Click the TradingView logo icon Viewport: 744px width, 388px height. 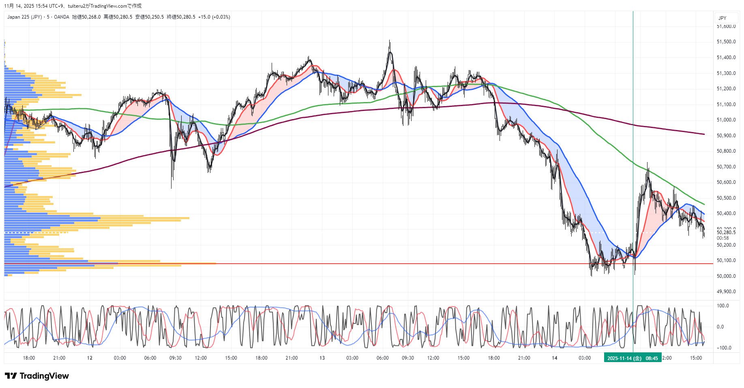[x=11, y=376]
